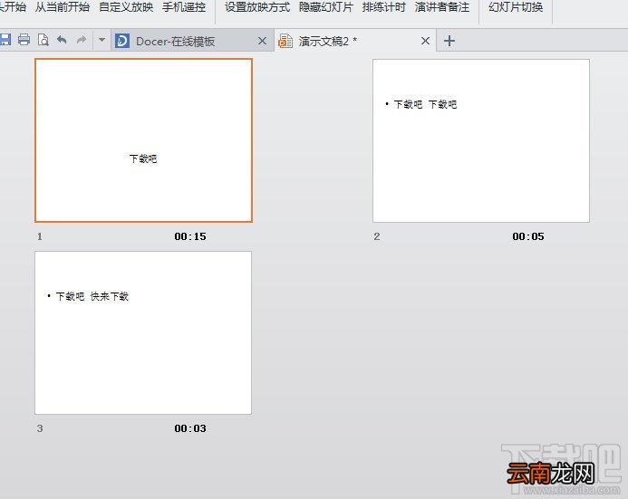
Task: Click 手机遥控 button
Action: click(184, 7)
